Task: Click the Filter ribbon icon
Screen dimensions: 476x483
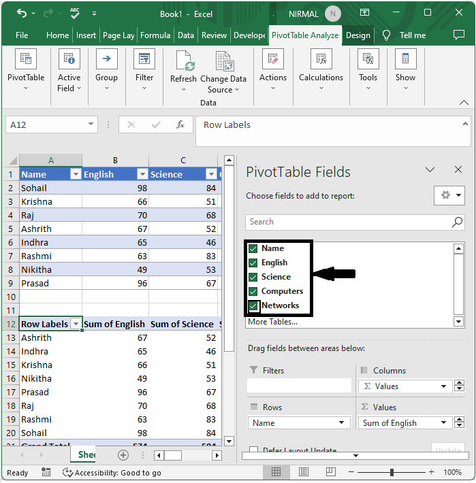Action: click(144, 59)
